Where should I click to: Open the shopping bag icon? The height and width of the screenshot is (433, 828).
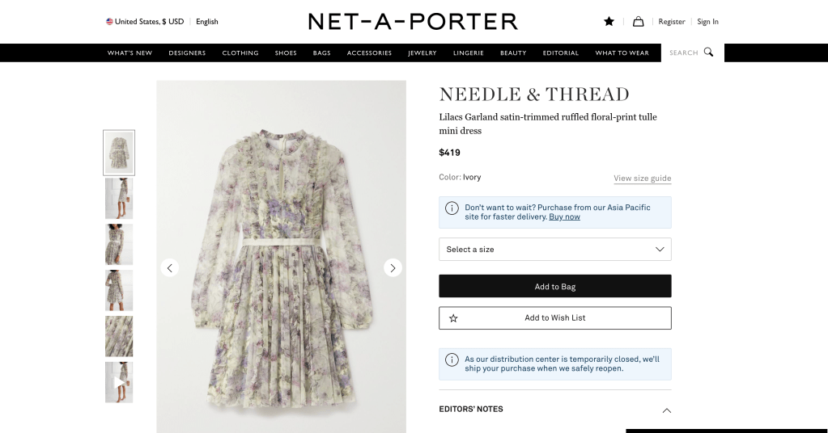tap(638, 22)
